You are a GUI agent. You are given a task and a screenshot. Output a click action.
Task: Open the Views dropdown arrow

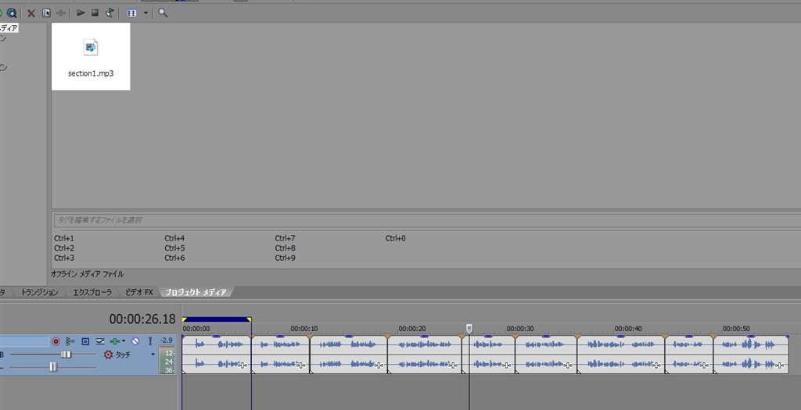pos(145,13)
